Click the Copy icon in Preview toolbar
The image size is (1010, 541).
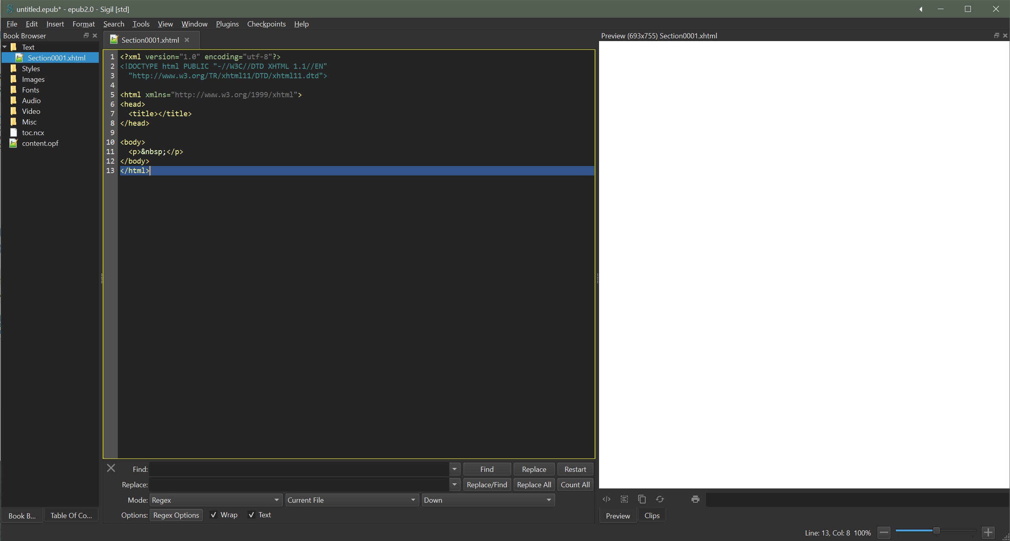(x=642, y=499)
